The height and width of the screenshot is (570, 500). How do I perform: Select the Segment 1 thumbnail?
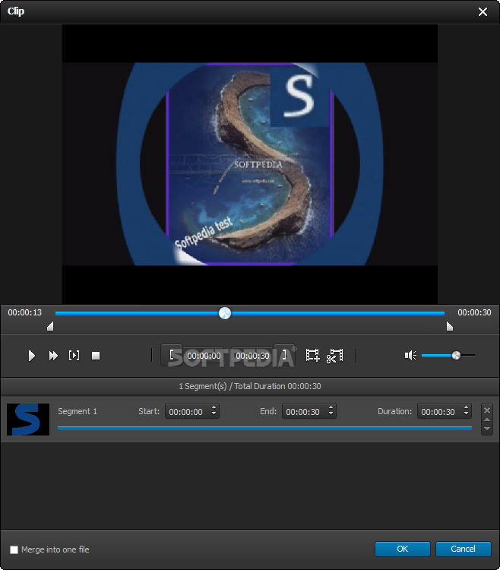pos(28,419)
